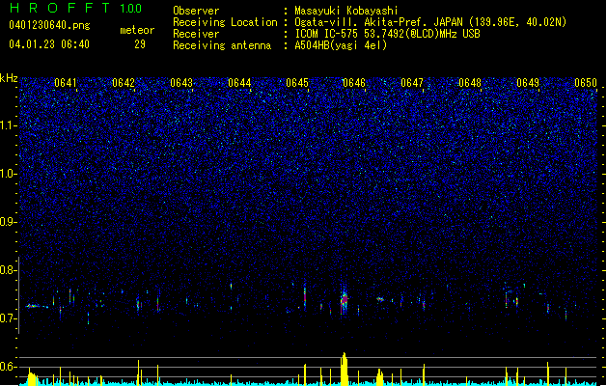Click the 'Receiving antenna' label
This screenshot has width=607, height=386.
[222, 45]
